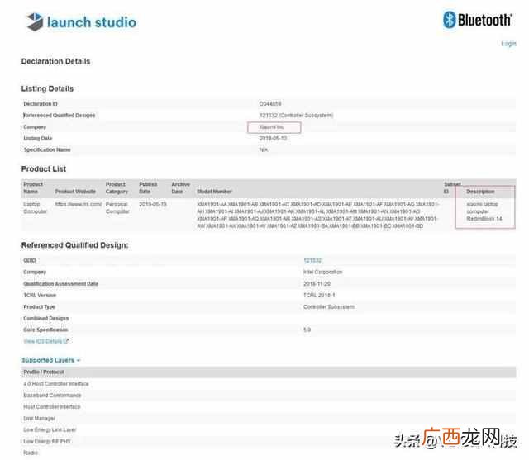Click the Specification Name value N/A
The width and height of the screenshot is (529, 460).
tap(264, 150)
